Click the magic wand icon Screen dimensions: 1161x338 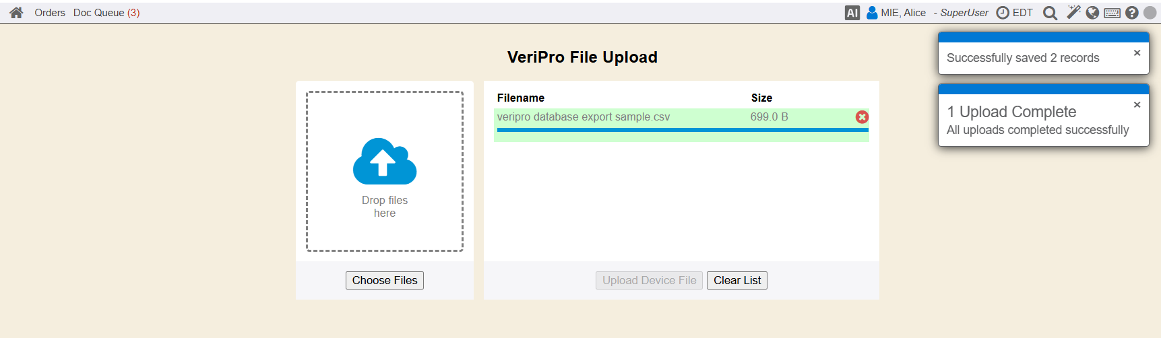click(1073, 12)
